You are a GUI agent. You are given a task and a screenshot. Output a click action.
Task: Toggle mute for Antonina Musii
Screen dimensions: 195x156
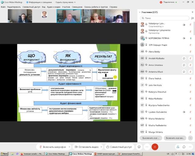point(190,72)
